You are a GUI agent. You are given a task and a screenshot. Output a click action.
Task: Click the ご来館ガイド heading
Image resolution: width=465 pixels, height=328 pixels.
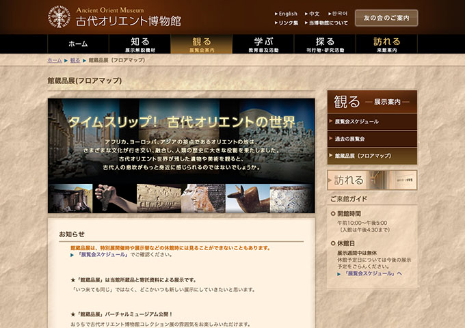click(349, 199)
